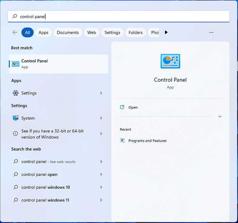238x223 pixels.
Task: Open the three-dot more options menu
Action: 211,33
